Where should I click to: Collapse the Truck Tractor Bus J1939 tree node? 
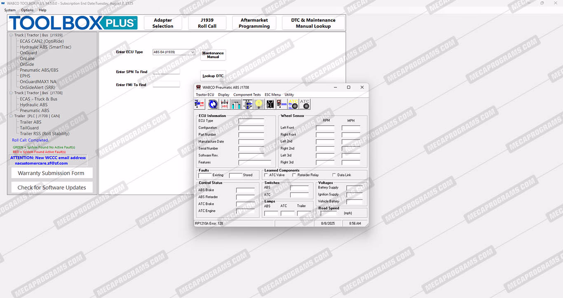coord(11,35)
